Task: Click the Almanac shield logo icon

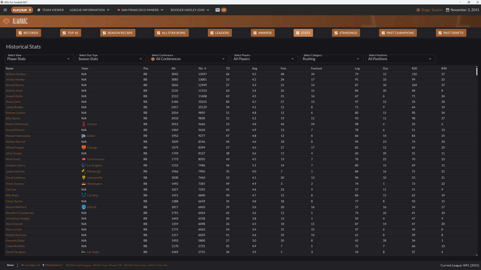Action: (x=6, y=21)
